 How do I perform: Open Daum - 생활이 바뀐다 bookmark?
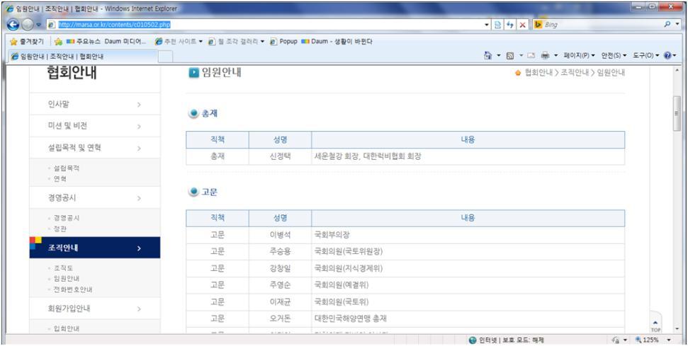[x=337, y=42]
